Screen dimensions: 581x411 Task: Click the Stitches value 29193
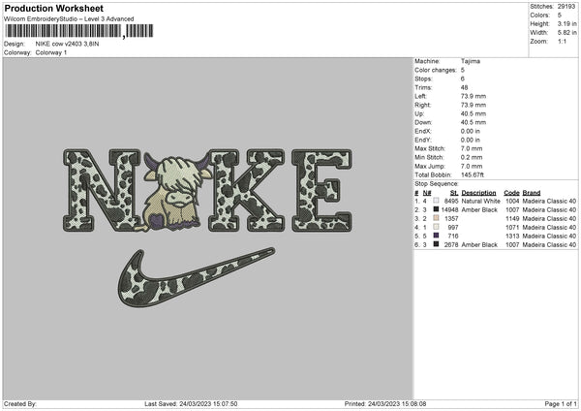tap(566, 7)
